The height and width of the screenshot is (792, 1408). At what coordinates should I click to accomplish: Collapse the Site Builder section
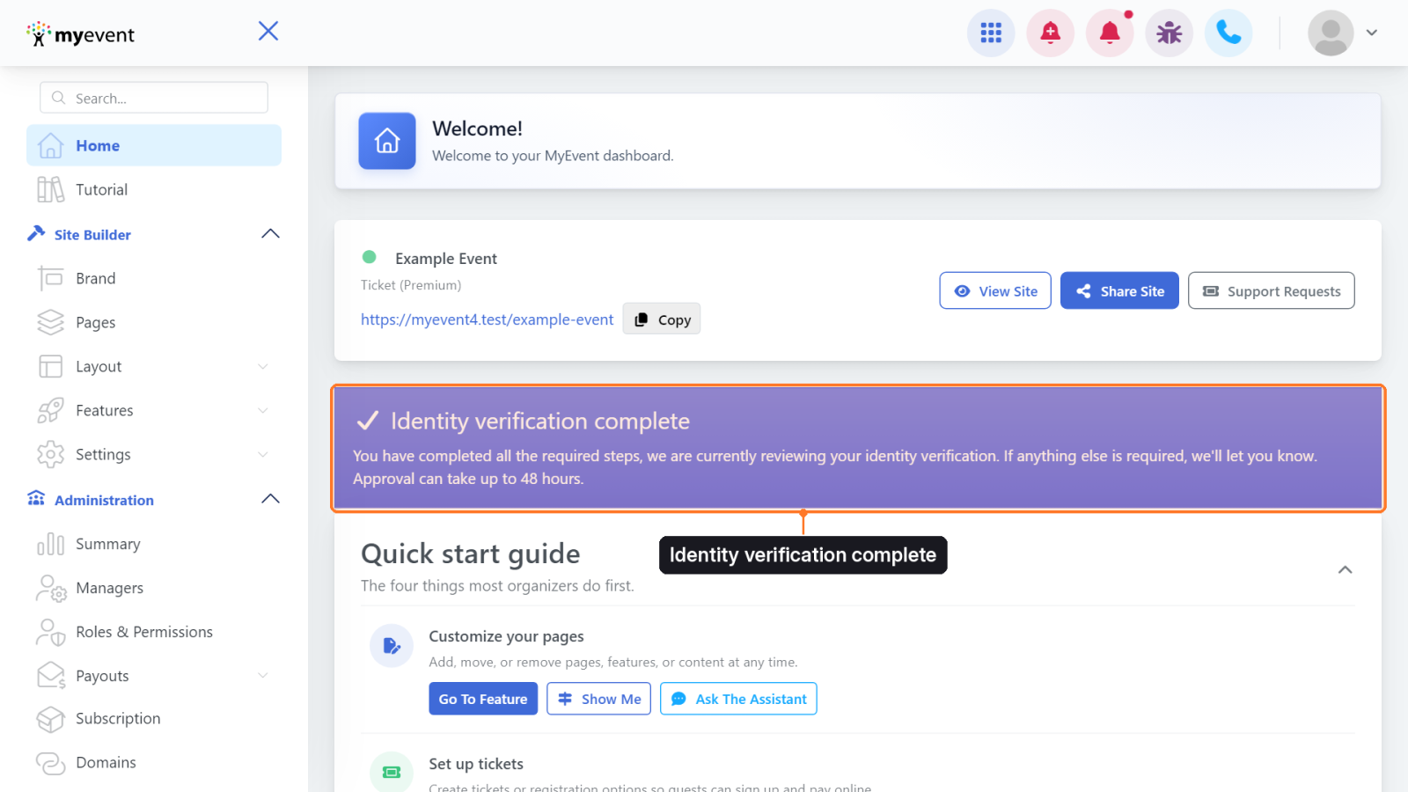coord(270,234)
